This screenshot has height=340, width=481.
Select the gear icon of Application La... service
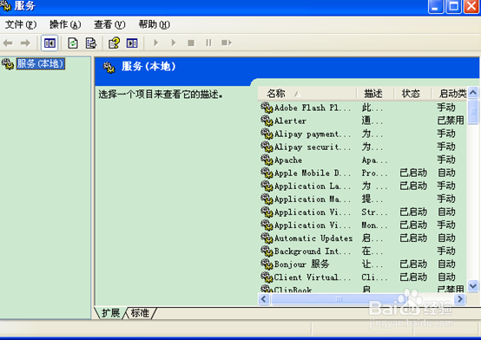[x=267, y=186]
